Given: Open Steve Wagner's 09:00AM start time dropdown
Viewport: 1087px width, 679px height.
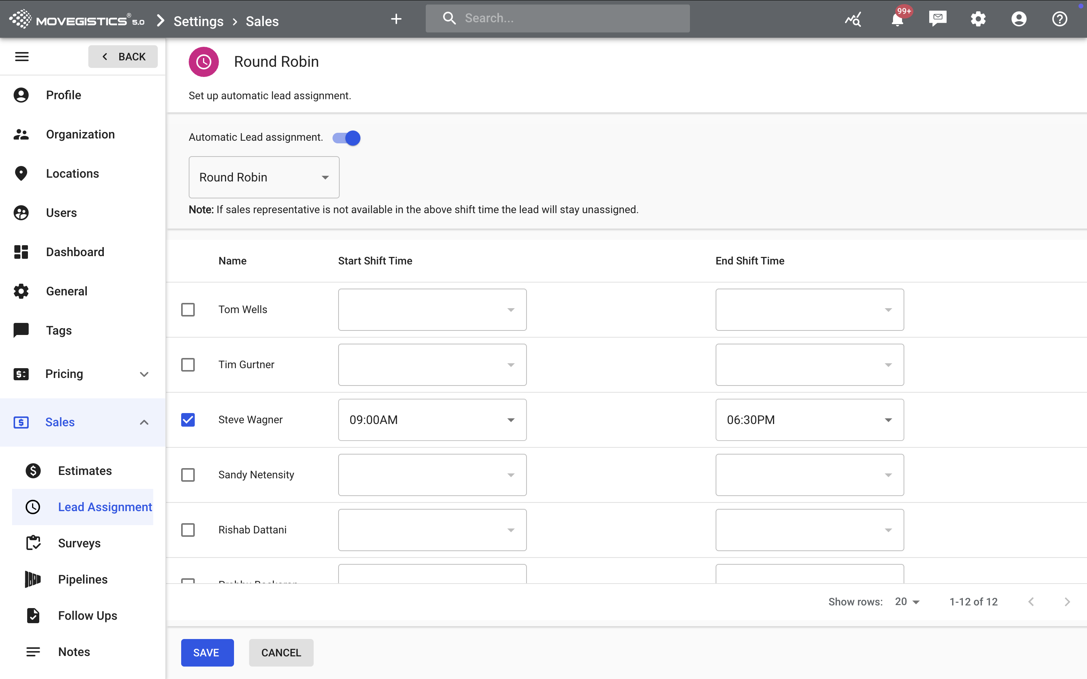Looking at the screenshot, I should coord(432,420).
